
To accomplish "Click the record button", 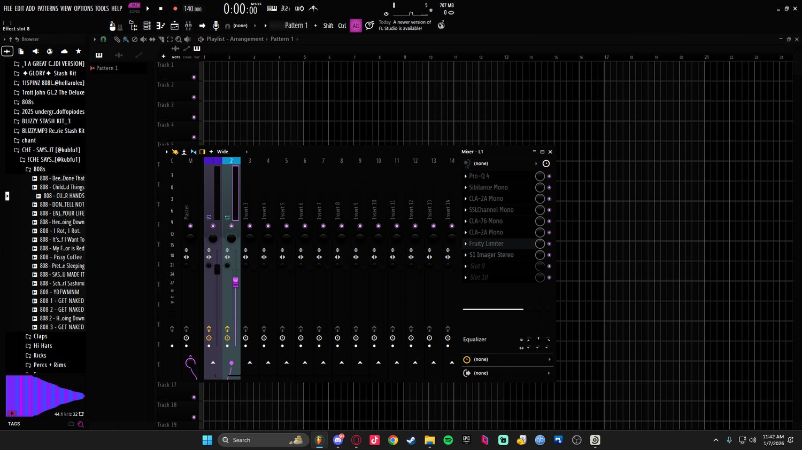I will (175, 9).
